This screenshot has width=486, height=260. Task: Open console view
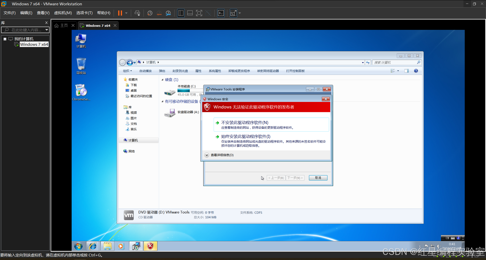pyautogui.click(x=221, y=13)
